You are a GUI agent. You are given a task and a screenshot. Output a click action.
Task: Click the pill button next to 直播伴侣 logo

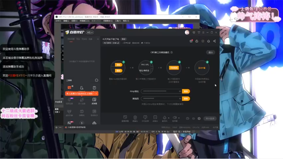click(x=90, y=33)
